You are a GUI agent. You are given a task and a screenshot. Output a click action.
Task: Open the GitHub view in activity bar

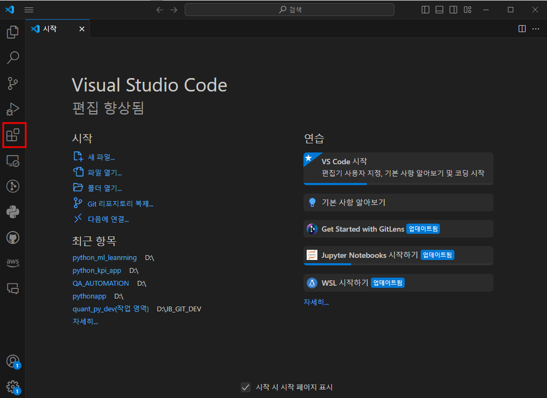[x=12, y=238]
